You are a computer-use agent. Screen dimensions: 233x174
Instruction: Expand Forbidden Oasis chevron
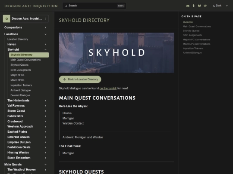click(x=45, y=147)
